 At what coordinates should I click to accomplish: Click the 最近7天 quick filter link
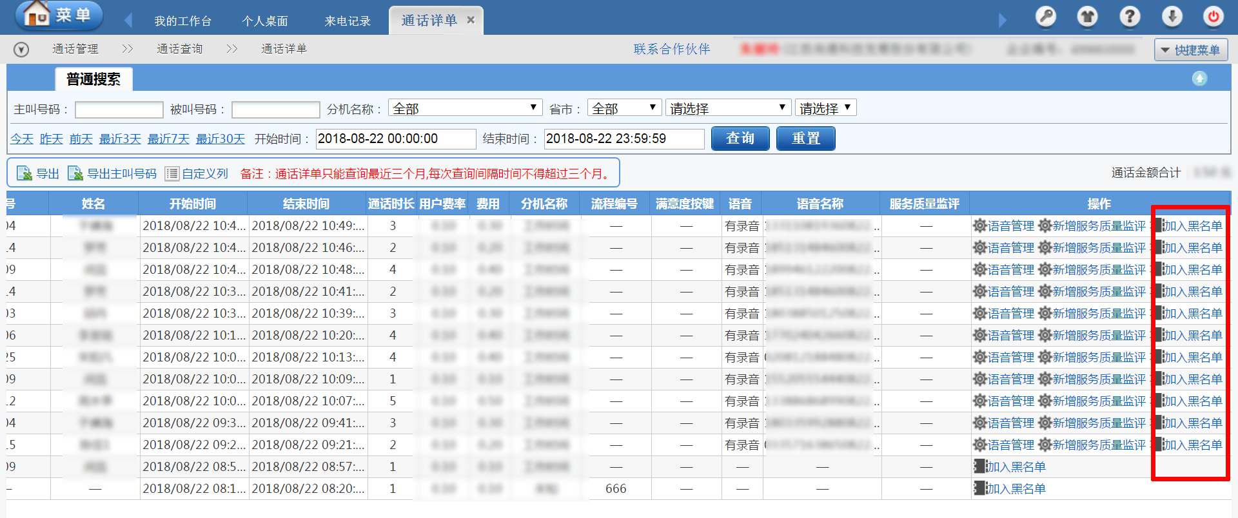pos(168,139)
